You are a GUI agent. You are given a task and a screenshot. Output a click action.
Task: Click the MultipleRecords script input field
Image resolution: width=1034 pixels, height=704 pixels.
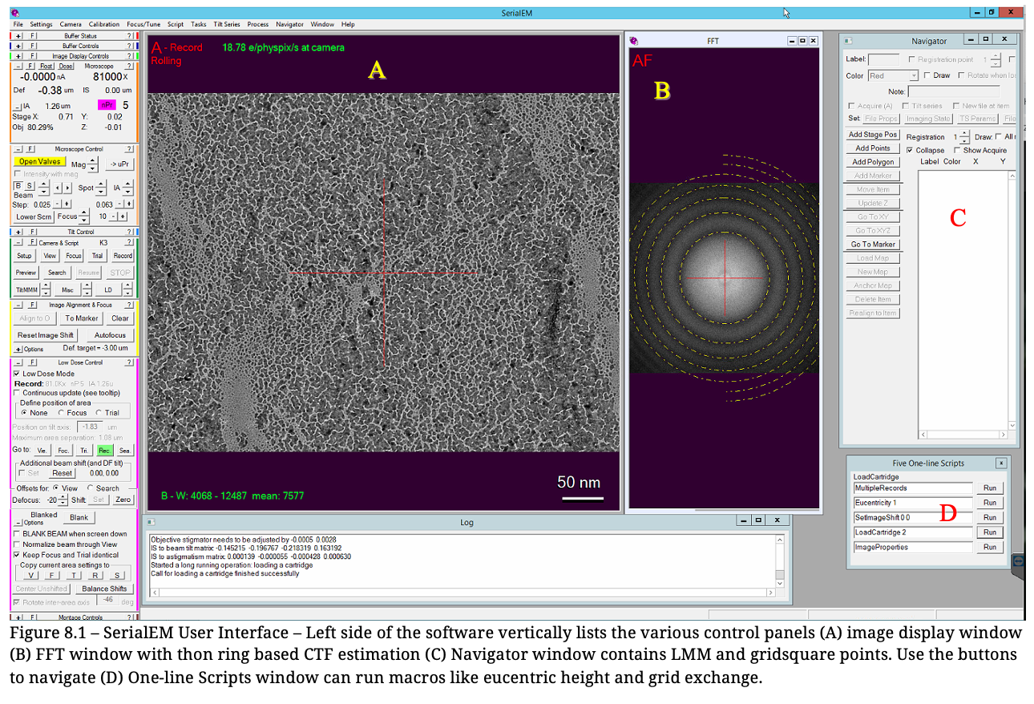pos(912,488)
